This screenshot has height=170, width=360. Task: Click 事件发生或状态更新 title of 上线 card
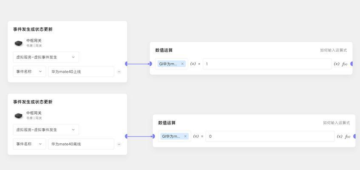[33, 29]
